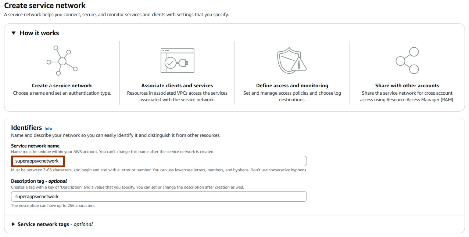
Task: Click the Create a service network heading
Action: [x=62, y=85]
